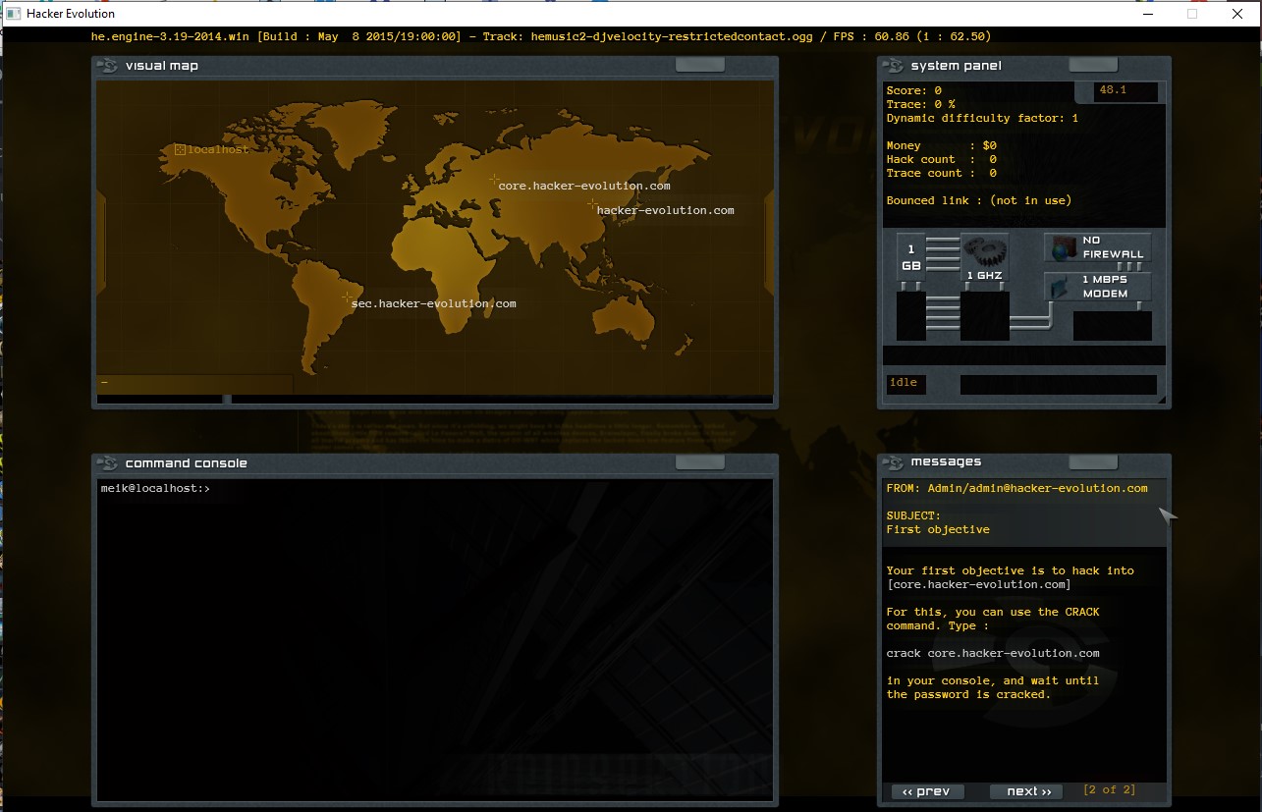The height and width of the screenshot is (812, 1262).
Task: Click Dynamic difficulty factor: 1 text
Action: point(982,118)
